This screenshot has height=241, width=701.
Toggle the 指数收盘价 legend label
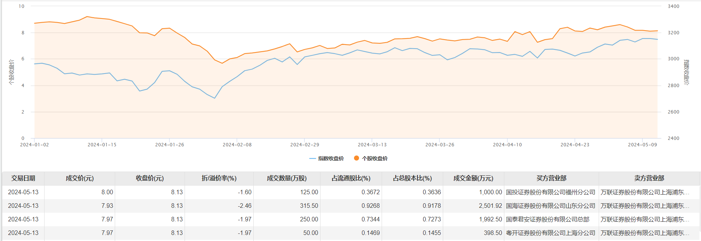[331, 159]
